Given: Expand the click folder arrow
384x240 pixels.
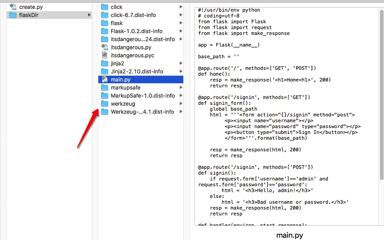Looking at the screenshot, I should click(181, 7).
